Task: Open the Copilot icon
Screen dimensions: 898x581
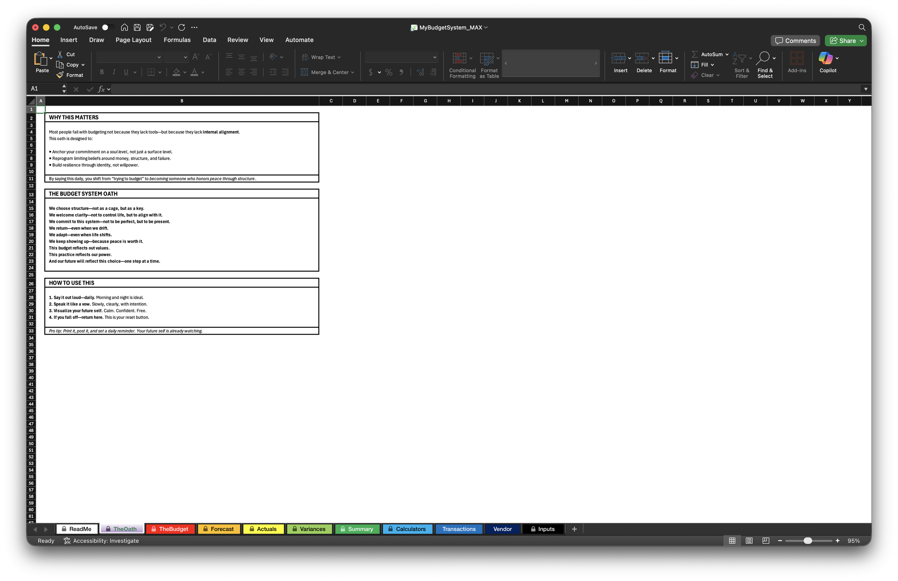Action: [825, 58]
